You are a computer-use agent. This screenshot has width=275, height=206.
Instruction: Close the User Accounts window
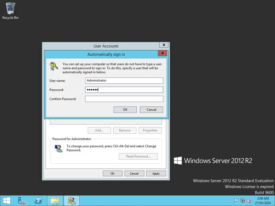pyautogui.click(x=164, y=45)
